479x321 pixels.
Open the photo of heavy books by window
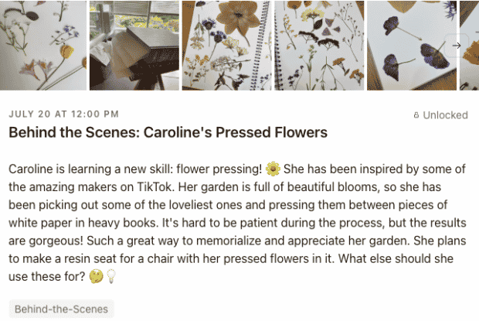[134, 46]
